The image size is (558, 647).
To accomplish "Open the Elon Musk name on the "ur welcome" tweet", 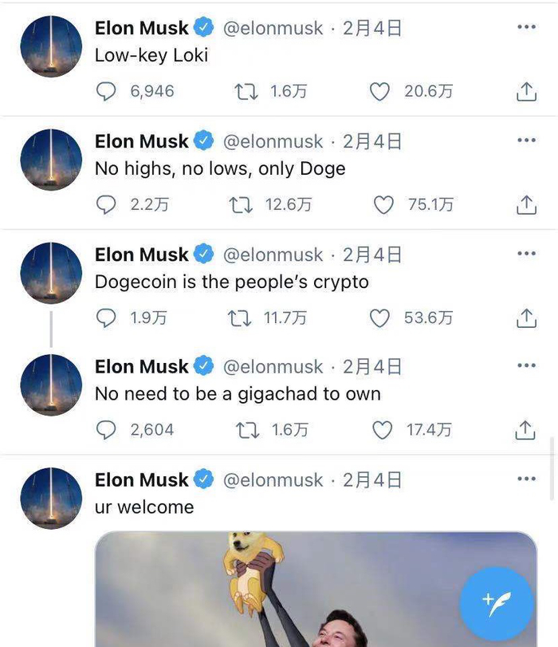I will [141, 480].
